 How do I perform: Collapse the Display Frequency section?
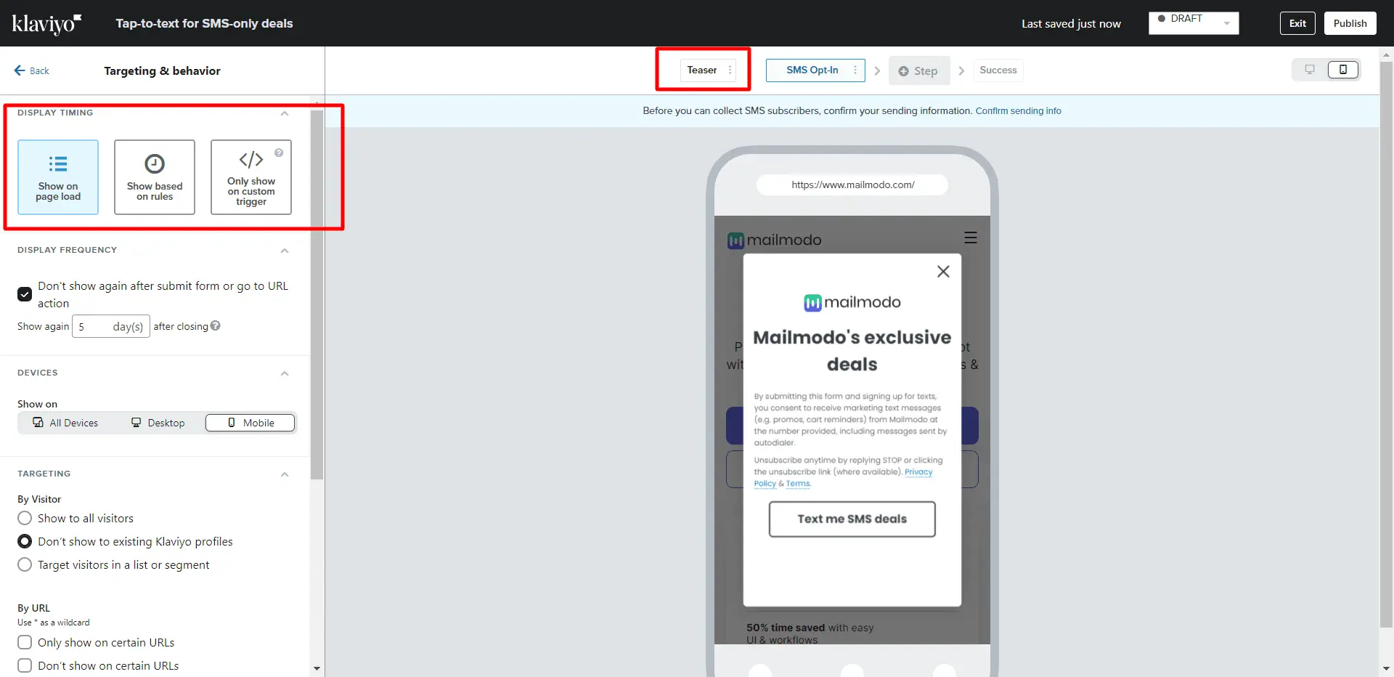pos(285,251)
